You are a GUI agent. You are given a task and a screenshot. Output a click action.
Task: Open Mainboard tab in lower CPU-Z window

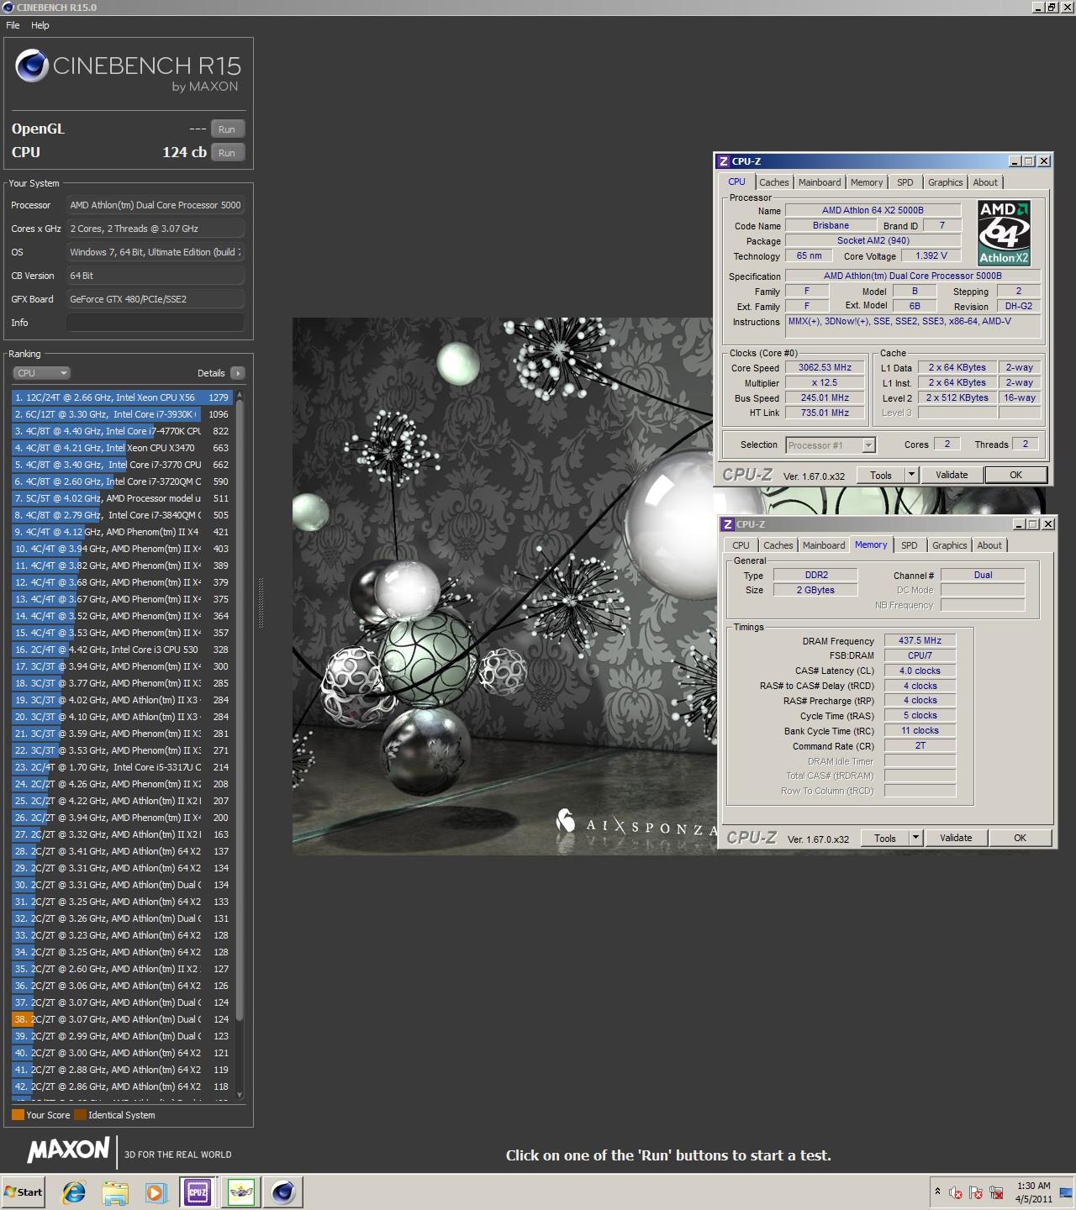pyautogui.click(x=824, y=545)
